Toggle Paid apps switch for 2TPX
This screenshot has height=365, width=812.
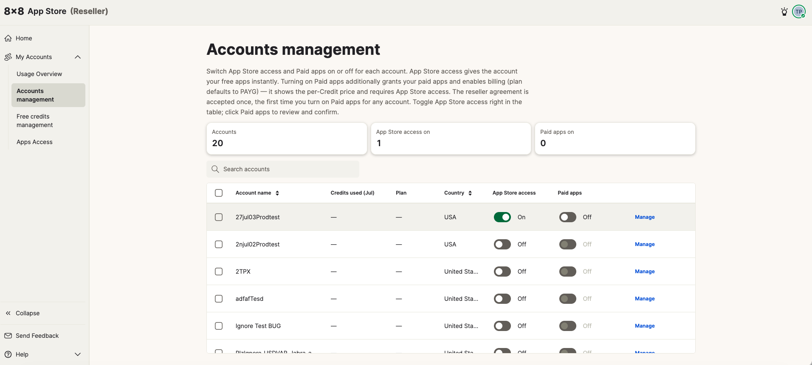pos(567,272)
